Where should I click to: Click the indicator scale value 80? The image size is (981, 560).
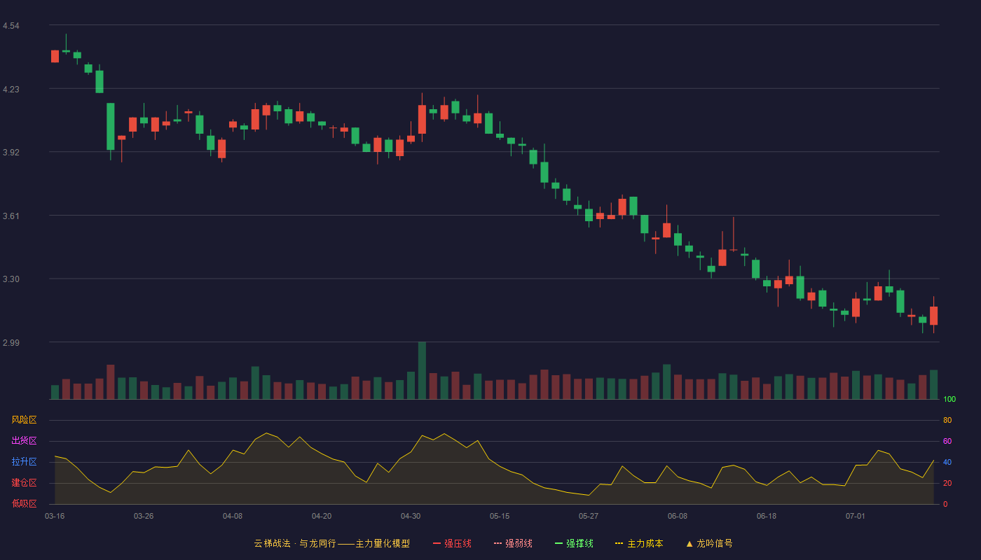pos(947,420)
